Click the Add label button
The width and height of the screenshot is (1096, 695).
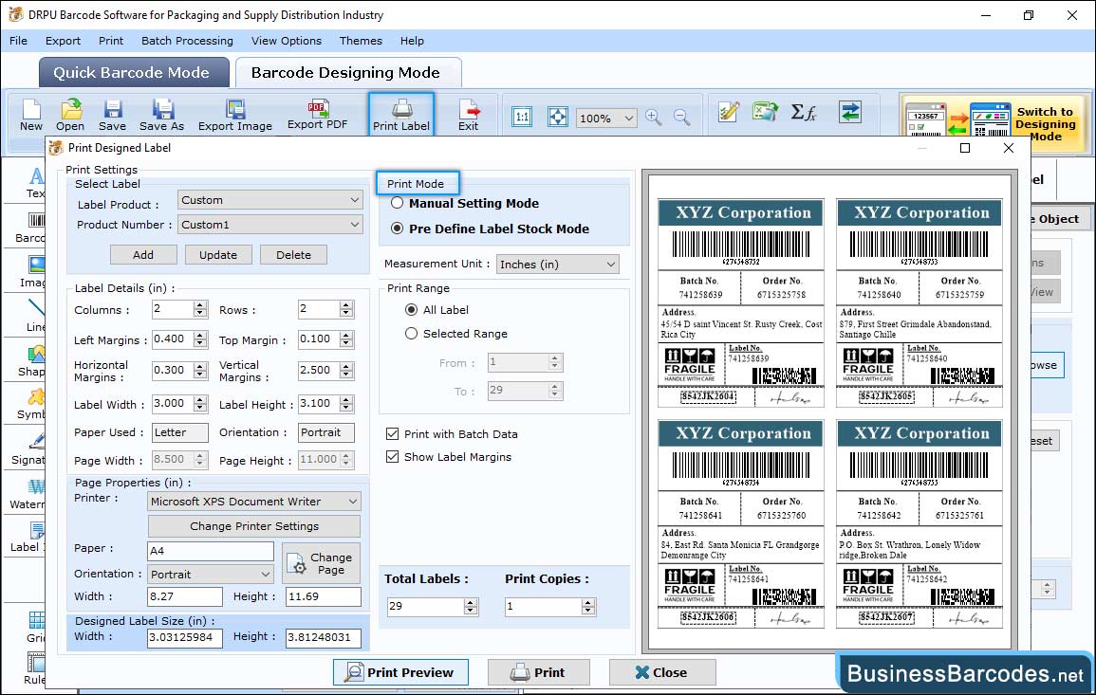click(x=143, y=255)
